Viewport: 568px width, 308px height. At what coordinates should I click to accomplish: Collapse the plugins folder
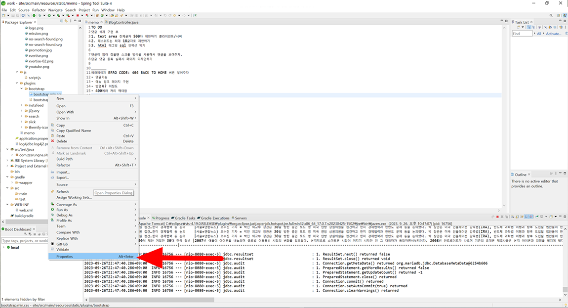(17, 83)
